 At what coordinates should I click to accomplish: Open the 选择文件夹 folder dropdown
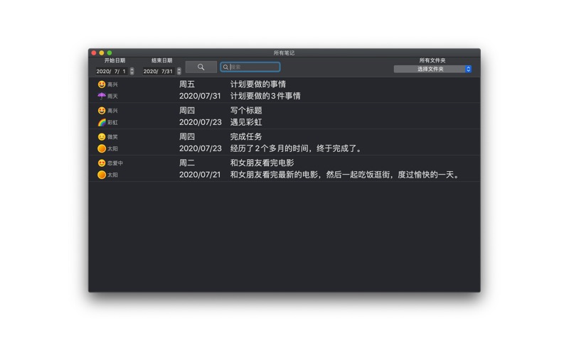pyautogui.click(x=433, y=70)
